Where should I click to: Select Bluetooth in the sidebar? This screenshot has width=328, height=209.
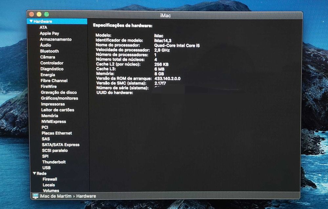tap(50, 51)
